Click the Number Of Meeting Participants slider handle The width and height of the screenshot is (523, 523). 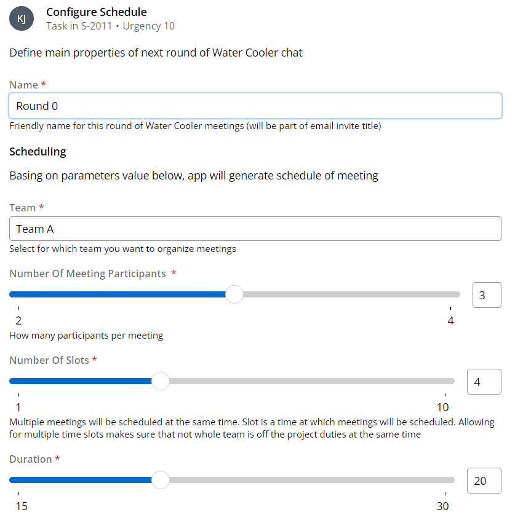(x=234, y=294)
